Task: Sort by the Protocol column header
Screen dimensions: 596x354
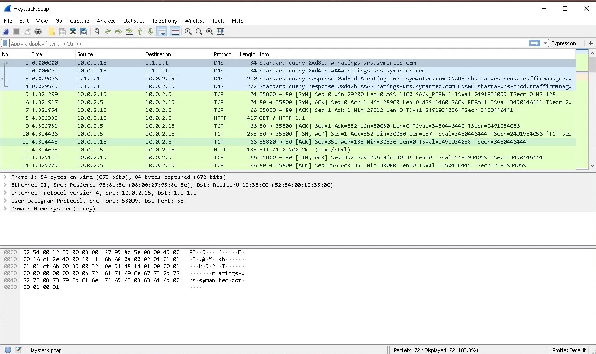Action: [x=225, y=54]
